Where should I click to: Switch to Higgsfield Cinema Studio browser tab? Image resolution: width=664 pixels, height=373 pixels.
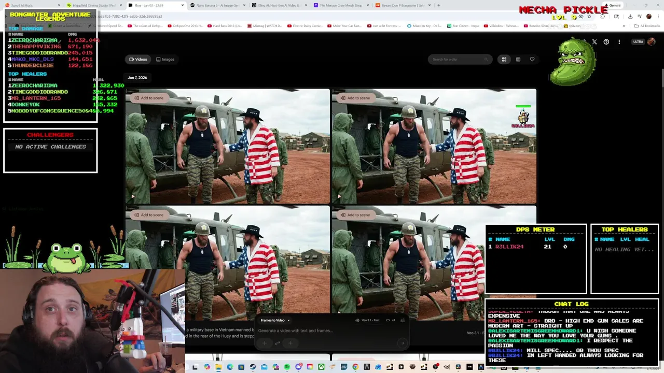94,5
